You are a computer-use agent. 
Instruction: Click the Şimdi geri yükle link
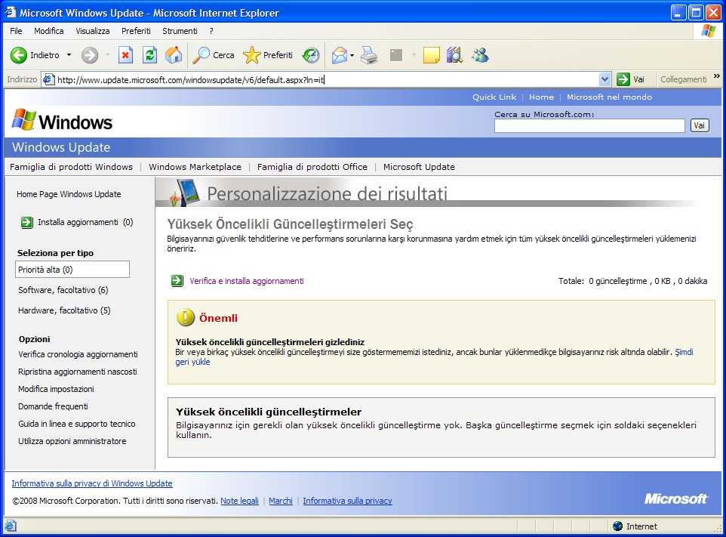[x=684, y=352]
